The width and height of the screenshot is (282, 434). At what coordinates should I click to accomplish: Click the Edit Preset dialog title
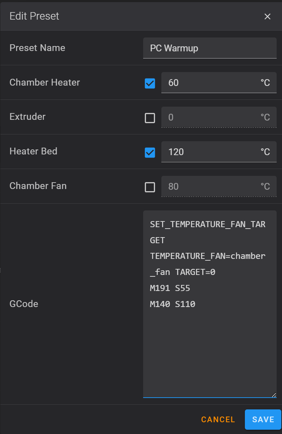34,16
